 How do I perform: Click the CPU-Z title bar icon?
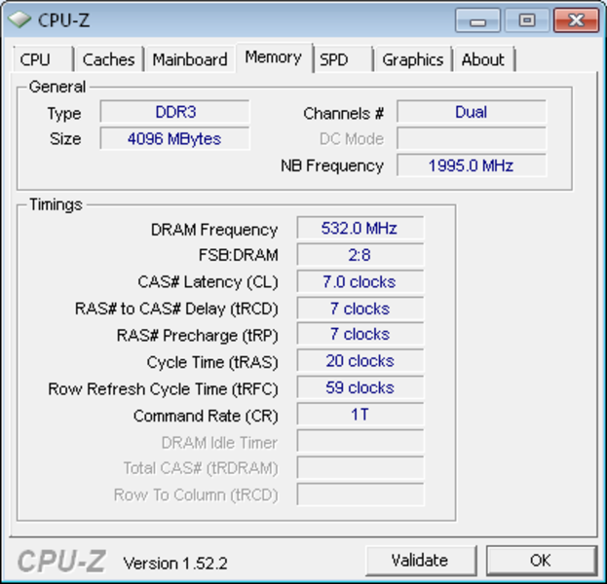coord(19,19)
